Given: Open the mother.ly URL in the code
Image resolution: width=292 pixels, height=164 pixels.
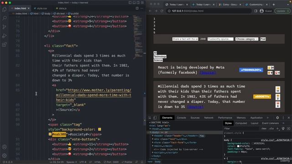Looking at the screenshot, I should click(x=94, y=95).
